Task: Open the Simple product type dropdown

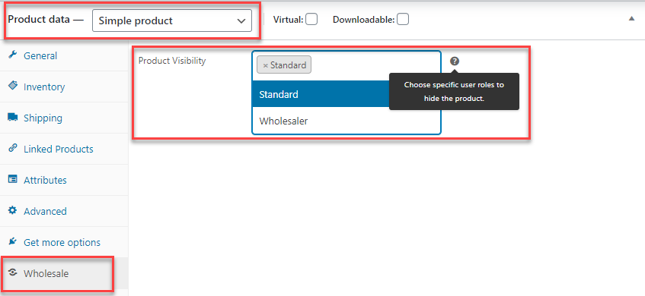Action: (172, 20)
